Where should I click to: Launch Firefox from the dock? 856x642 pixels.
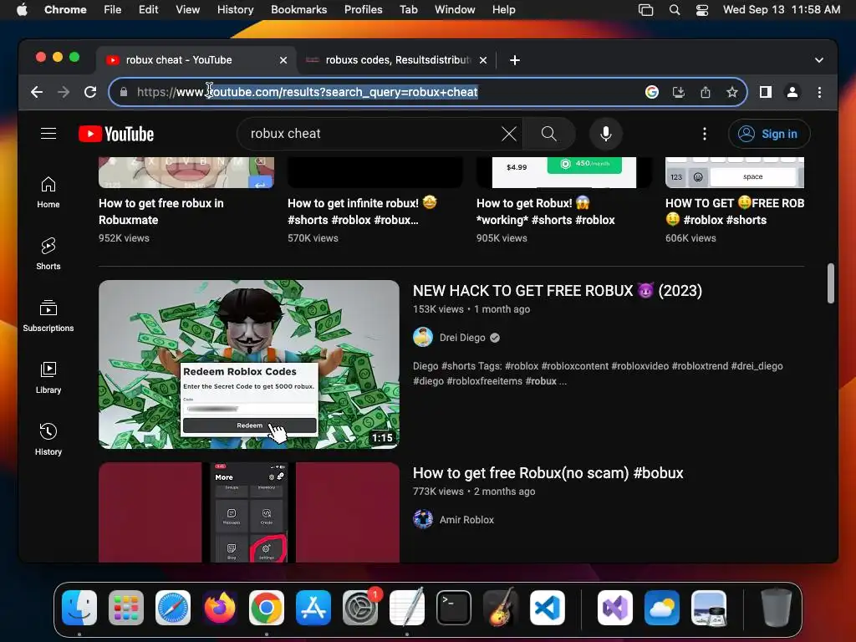[x=220, y=608]
